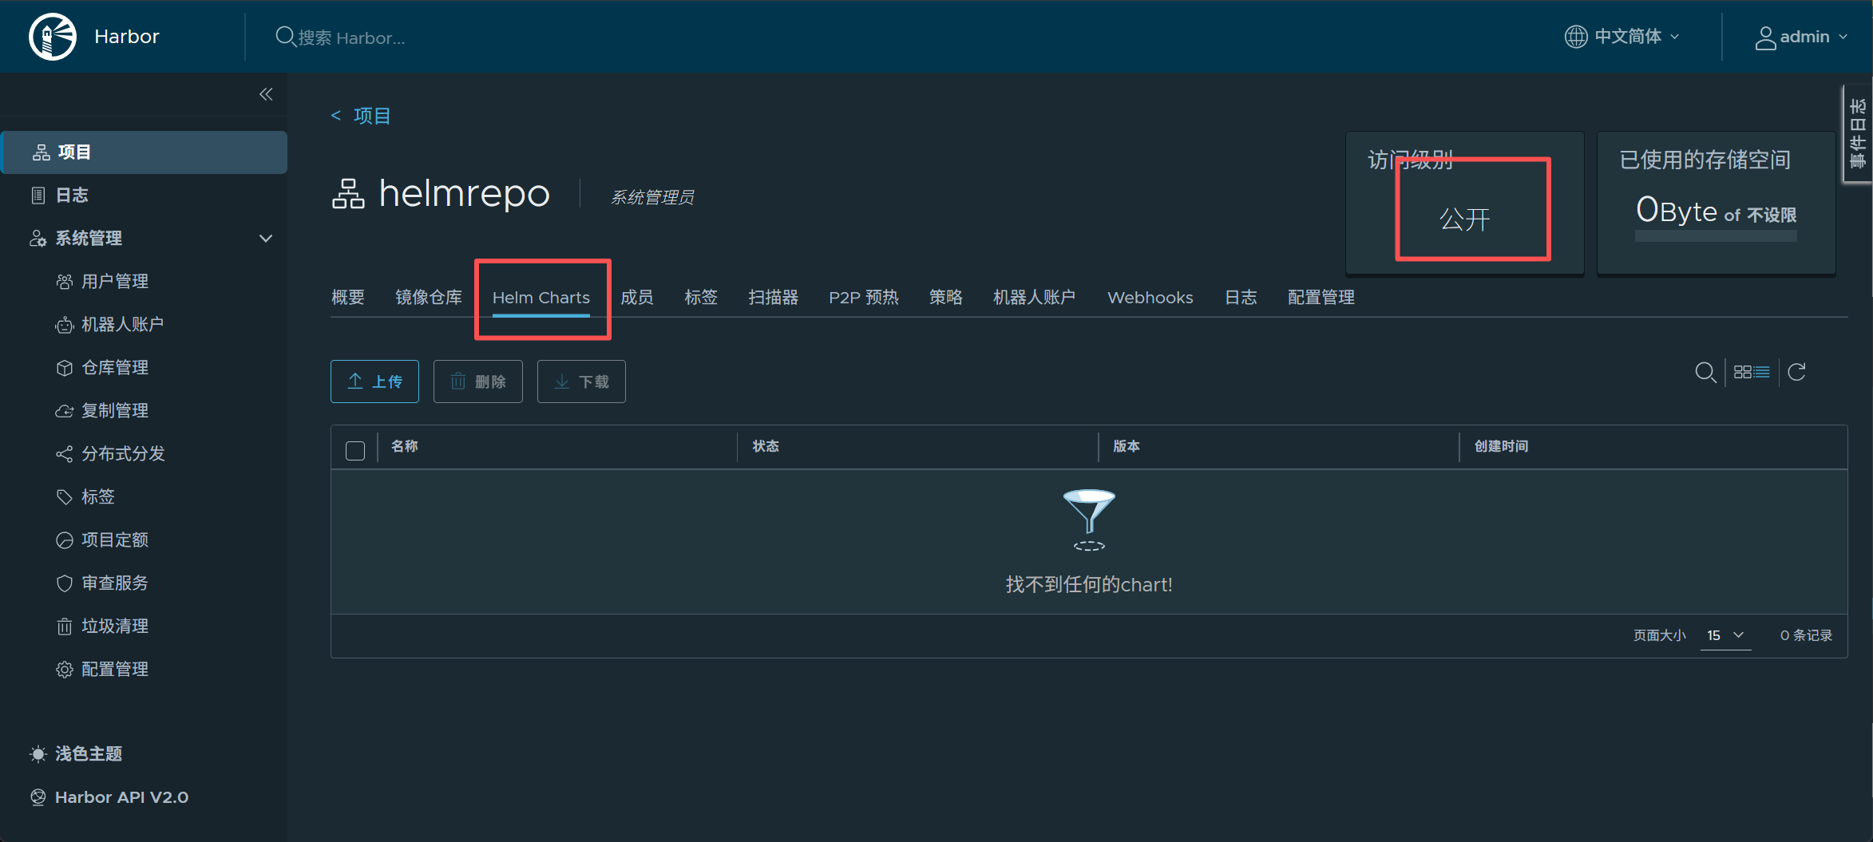Click the sidebar 标签 tag icon
The height and width of the screenshot is (842, 1873).
[x=65, y=497]
